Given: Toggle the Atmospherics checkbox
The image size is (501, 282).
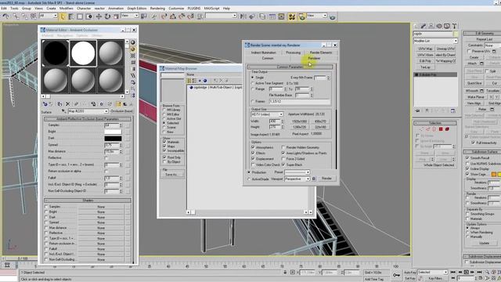Looking at the screenshot, I should (x=253, y=147).
